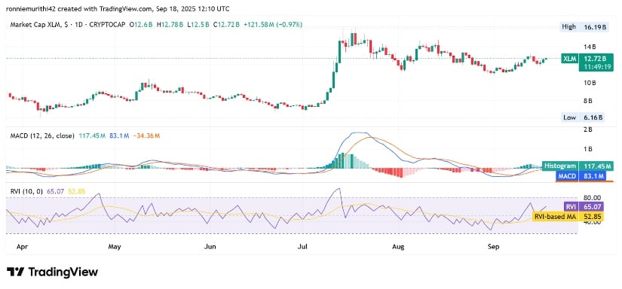Click the MACD legend signal value −34.36M
This screenshot has width=622, height=289.
click(x=146, y=135)
